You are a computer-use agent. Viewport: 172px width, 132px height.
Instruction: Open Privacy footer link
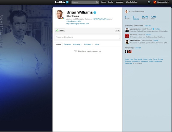pyautogui.click(x=160, y=59)
